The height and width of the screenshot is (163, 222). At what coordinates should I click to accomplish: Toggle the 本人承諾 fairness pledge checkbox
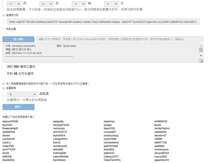(4, 84)
